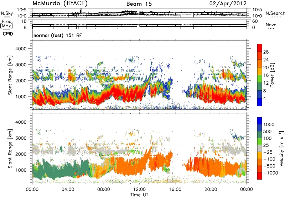
Task: Click the '28' power colorbar tick label
Action: 266,52
